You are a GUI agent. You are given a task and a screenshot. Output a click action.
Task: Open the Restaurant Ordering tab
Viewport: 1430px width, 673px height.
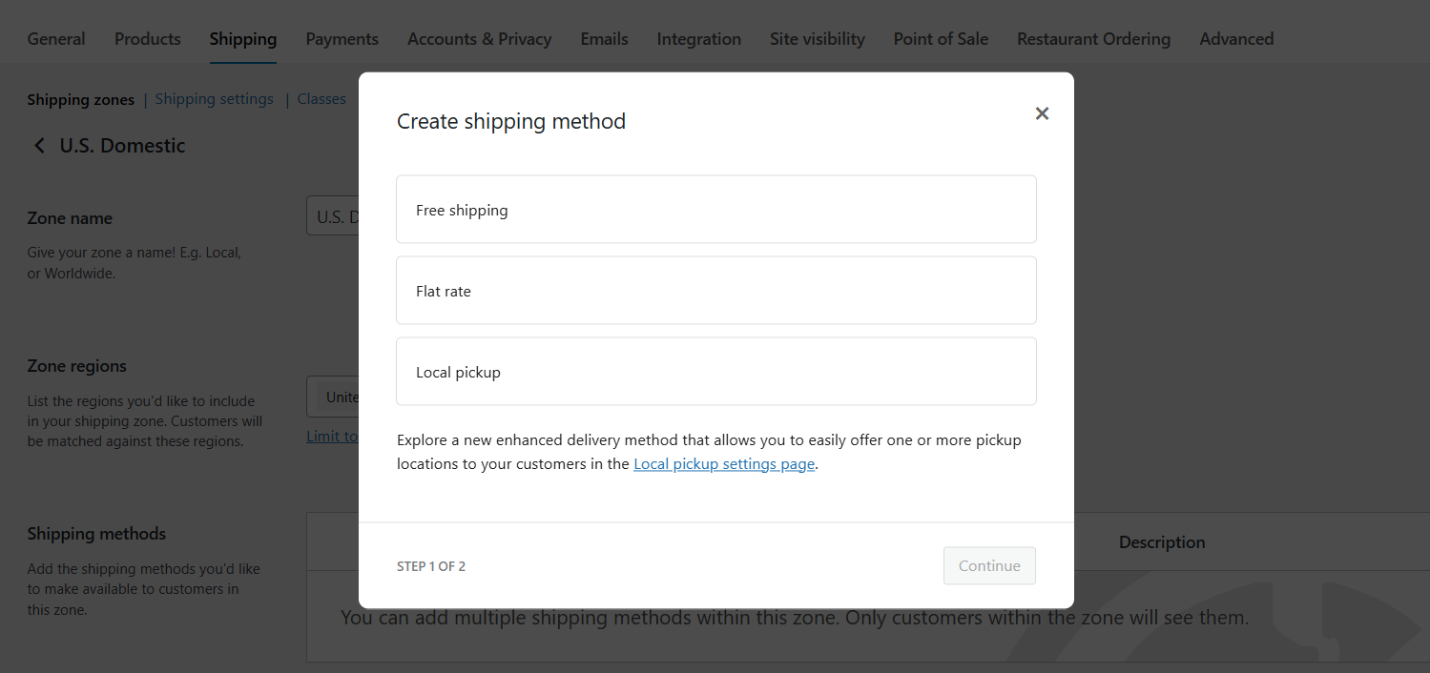pyautogui.click(x=1093, y=38)
